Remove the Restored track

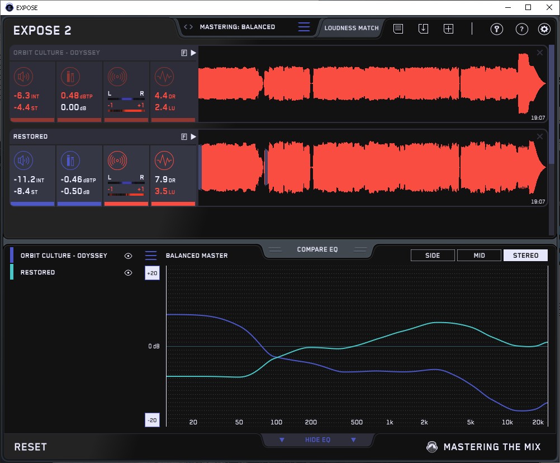540,136
